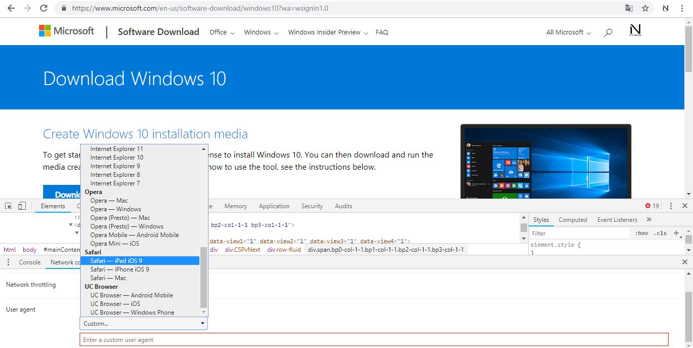Click the N extension icon in Chrome toolbar

tap(666, 8)
